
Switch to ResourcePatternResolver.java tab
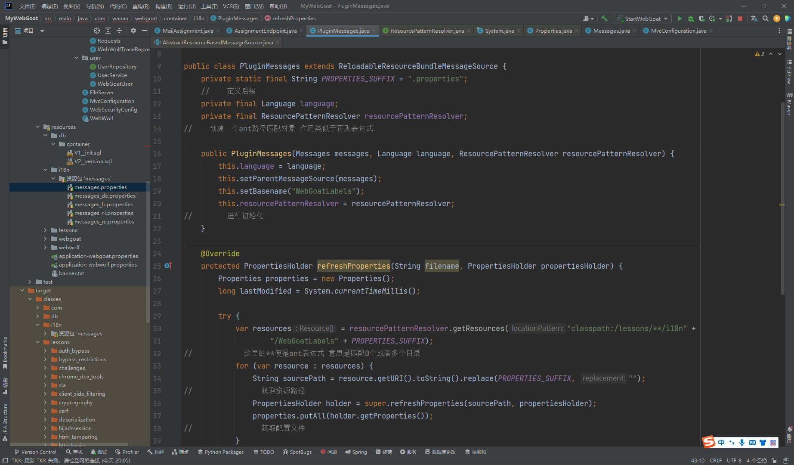coord(427,31)
